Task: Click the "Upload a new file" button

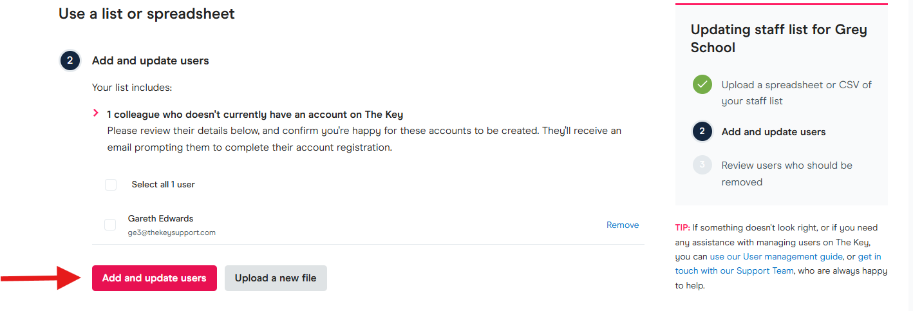Action: (x=276, y=278)
